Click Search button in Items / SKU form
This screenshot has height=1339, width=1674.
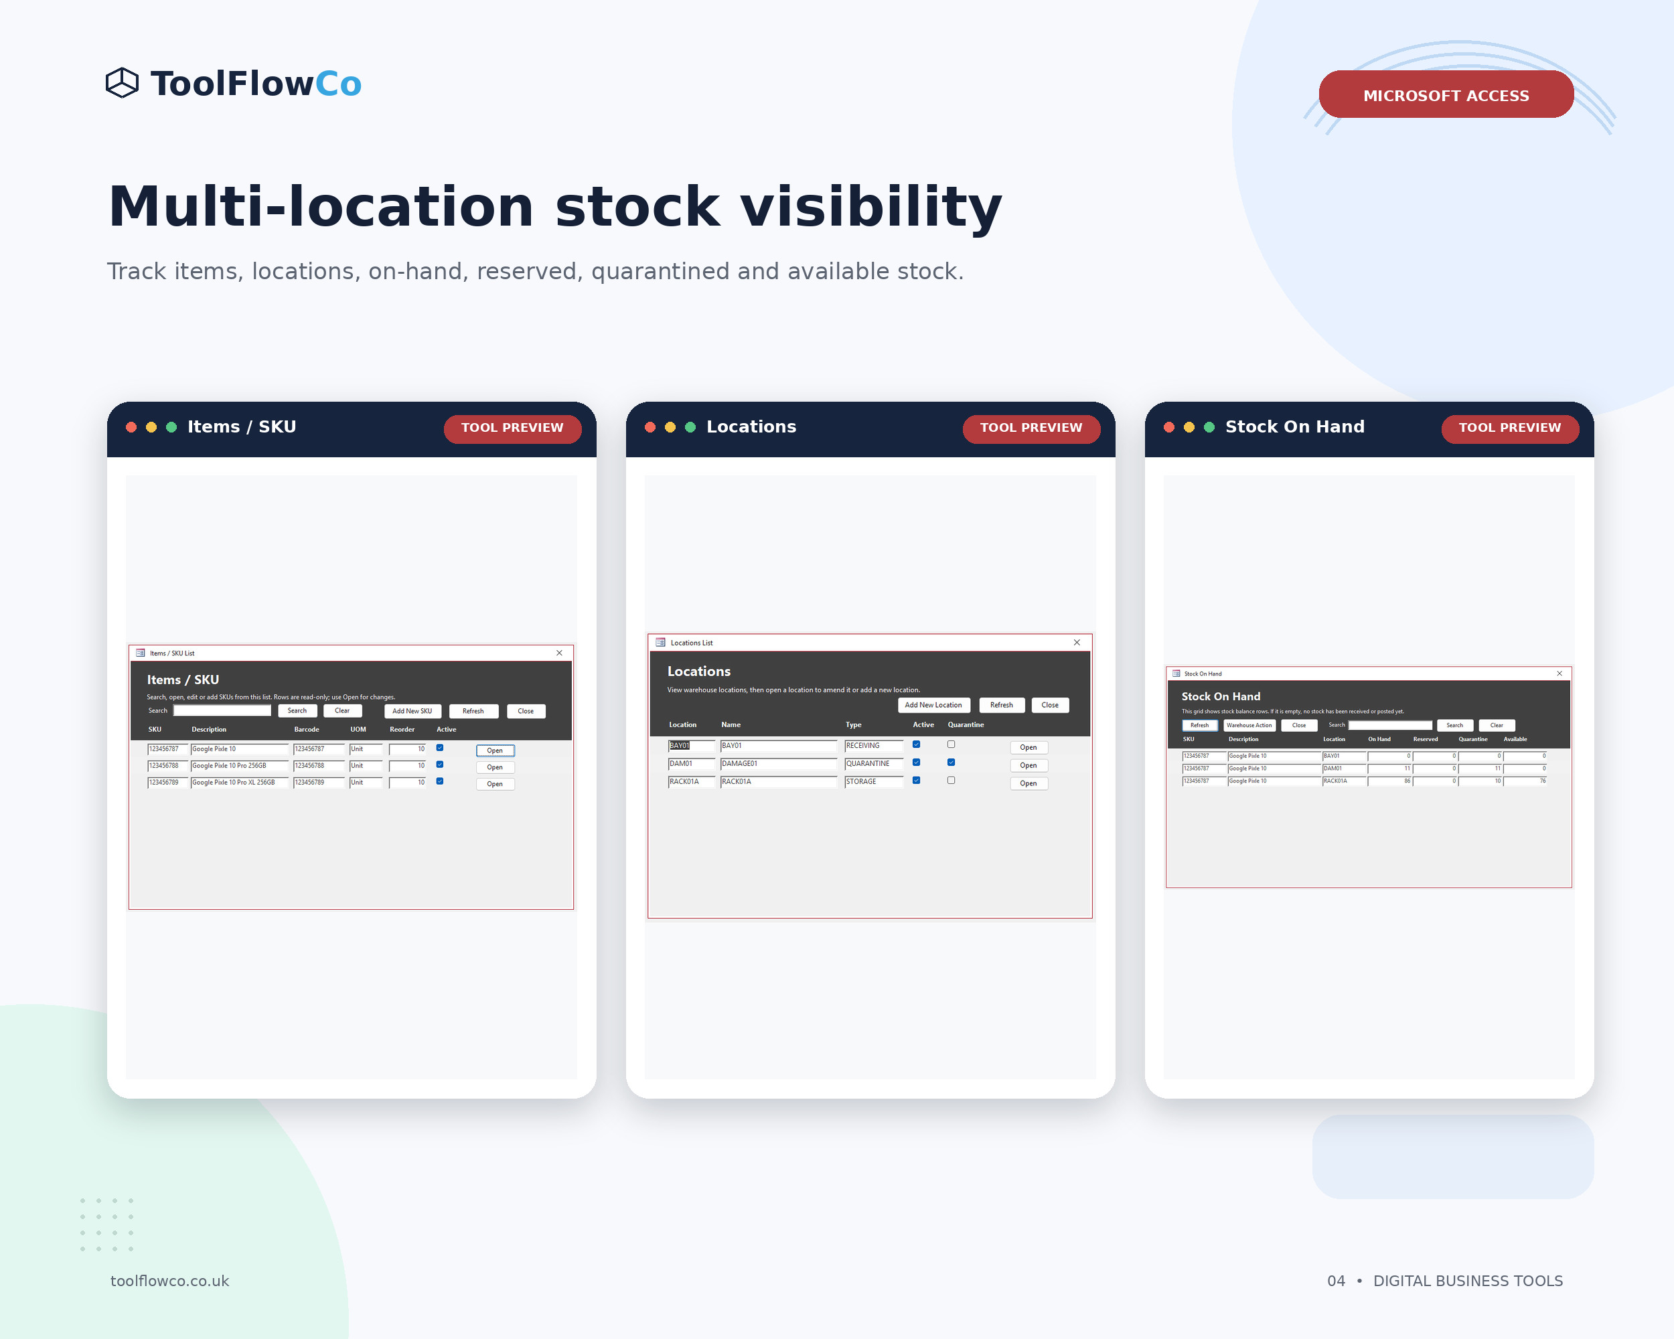(x=297, y=711)
